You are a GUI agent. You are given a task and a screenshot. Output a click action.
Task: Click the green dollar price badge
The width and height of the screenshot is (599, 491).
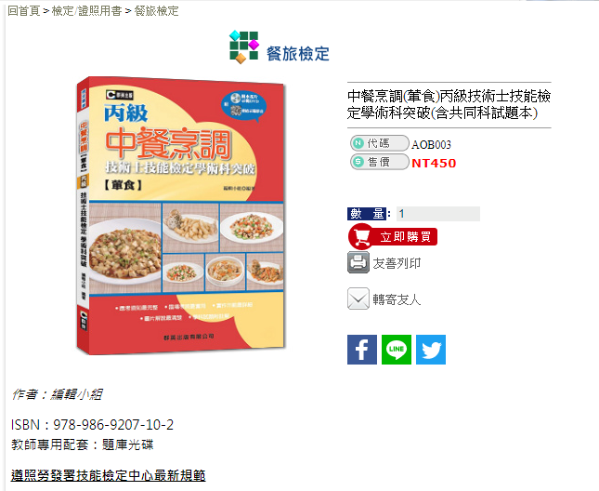pyautogui.click(x=358, y=162)
